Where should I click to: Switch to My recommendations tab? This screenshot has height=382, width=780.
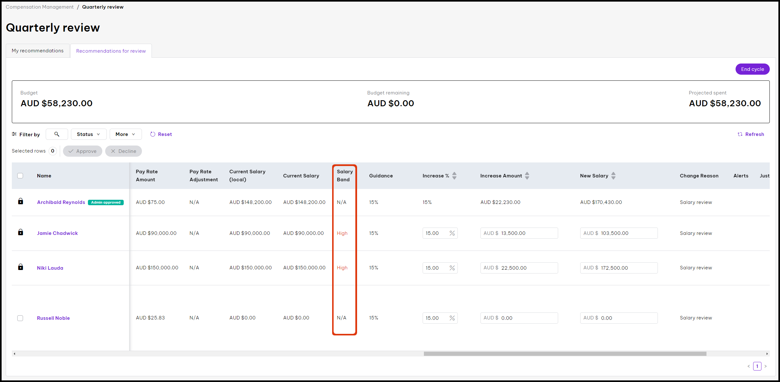pos(38,51)
